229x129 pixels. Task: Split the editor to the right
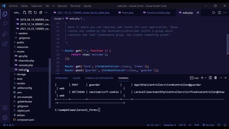219,13
